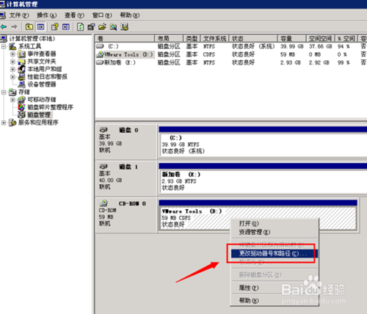The image size is (367, 314).
Task: Select 事件查看器 label in the tree
Action: (42, 54)
